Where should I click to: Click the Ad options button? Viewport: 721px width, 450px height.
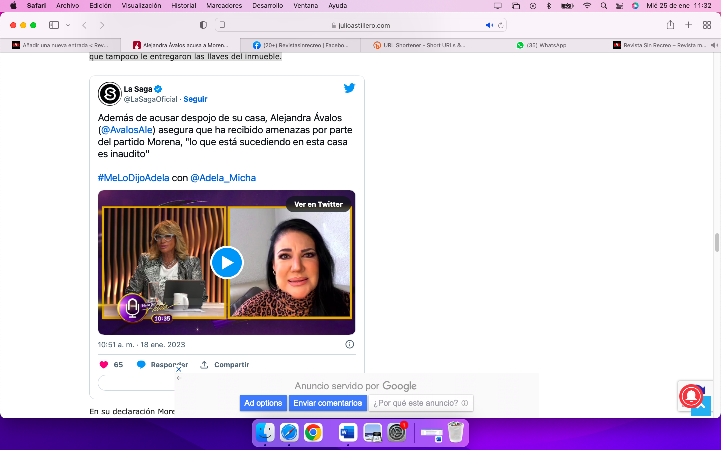263,403
